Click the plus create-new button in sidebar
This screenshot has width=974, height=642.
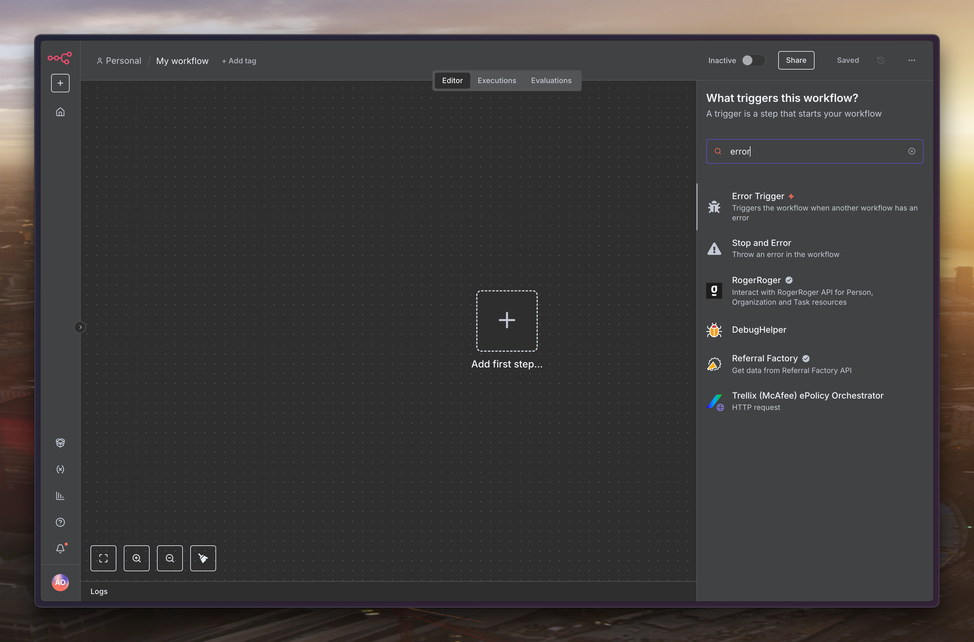pos(60,83)
